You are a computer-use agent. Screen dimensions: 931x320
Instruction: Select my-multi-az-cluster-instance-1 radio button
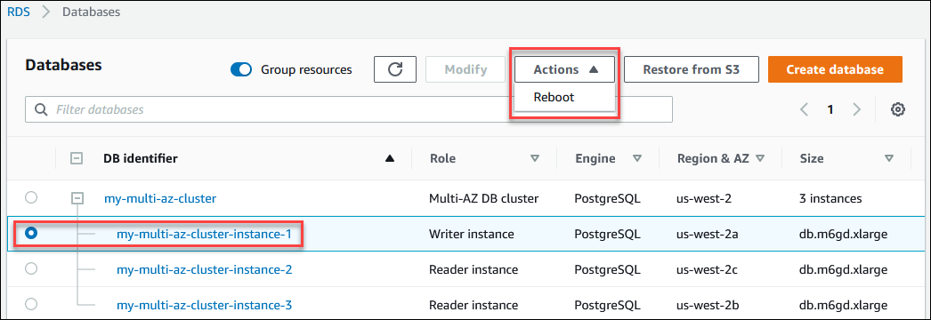click(31, 234)
